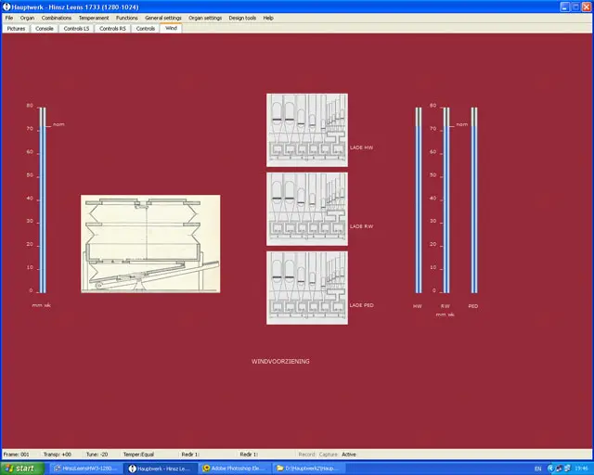Expand the General settings menu

tap(163, 18)
